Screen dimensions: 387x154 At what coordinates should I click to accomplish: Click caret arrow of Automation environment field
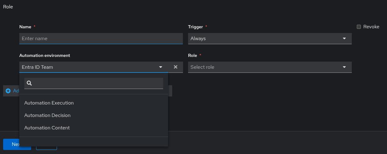(x=161, y=67)
